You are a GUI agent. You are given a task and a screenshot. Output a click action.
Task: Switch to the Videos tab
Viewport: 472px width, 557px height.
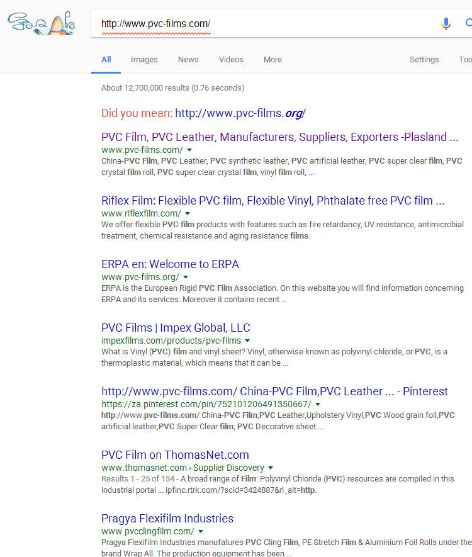pos(231,60)
